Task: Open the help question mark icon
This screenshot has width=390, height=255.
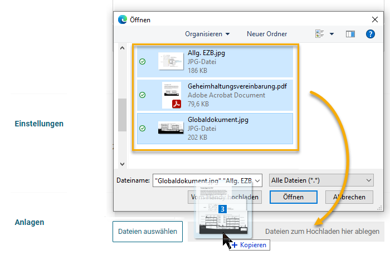Action: [370, 34]
